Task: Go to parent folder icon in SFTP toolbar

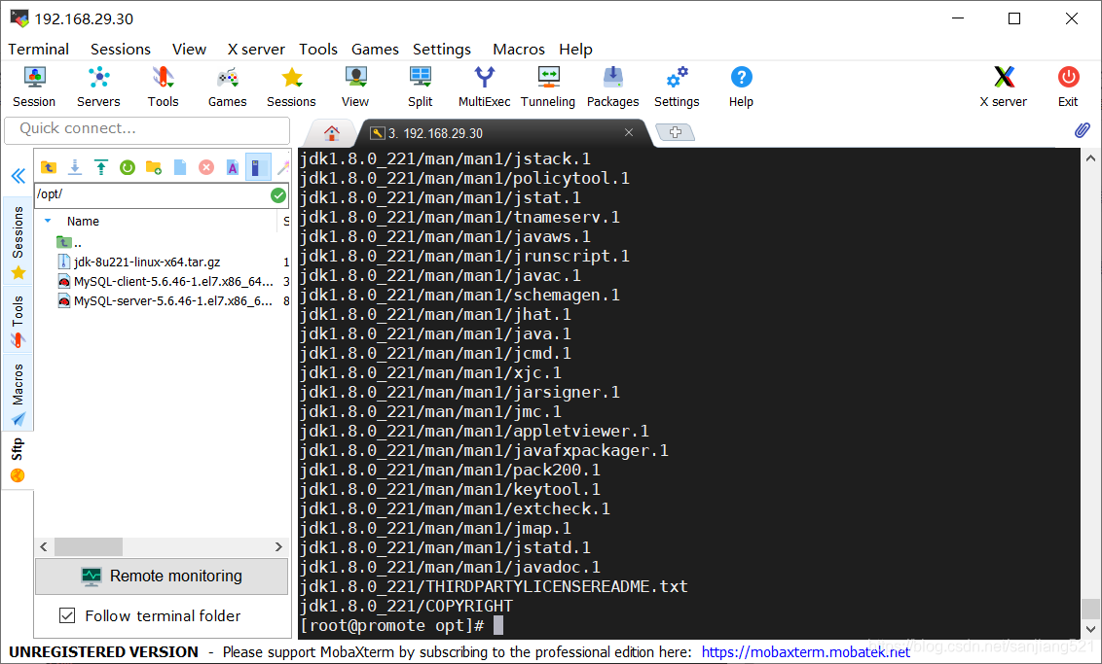Action: coord(49,167)
